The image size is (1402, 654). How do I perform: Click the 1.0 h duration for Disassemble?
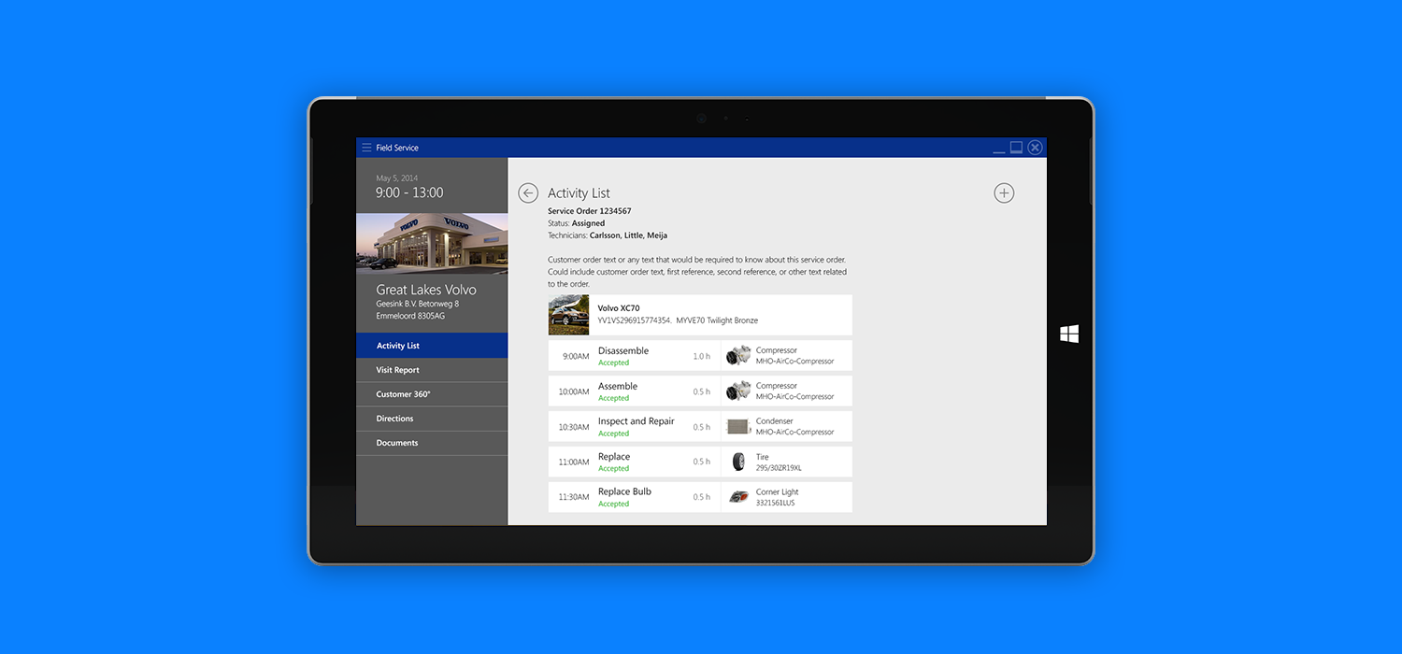[x=701, y=356]
